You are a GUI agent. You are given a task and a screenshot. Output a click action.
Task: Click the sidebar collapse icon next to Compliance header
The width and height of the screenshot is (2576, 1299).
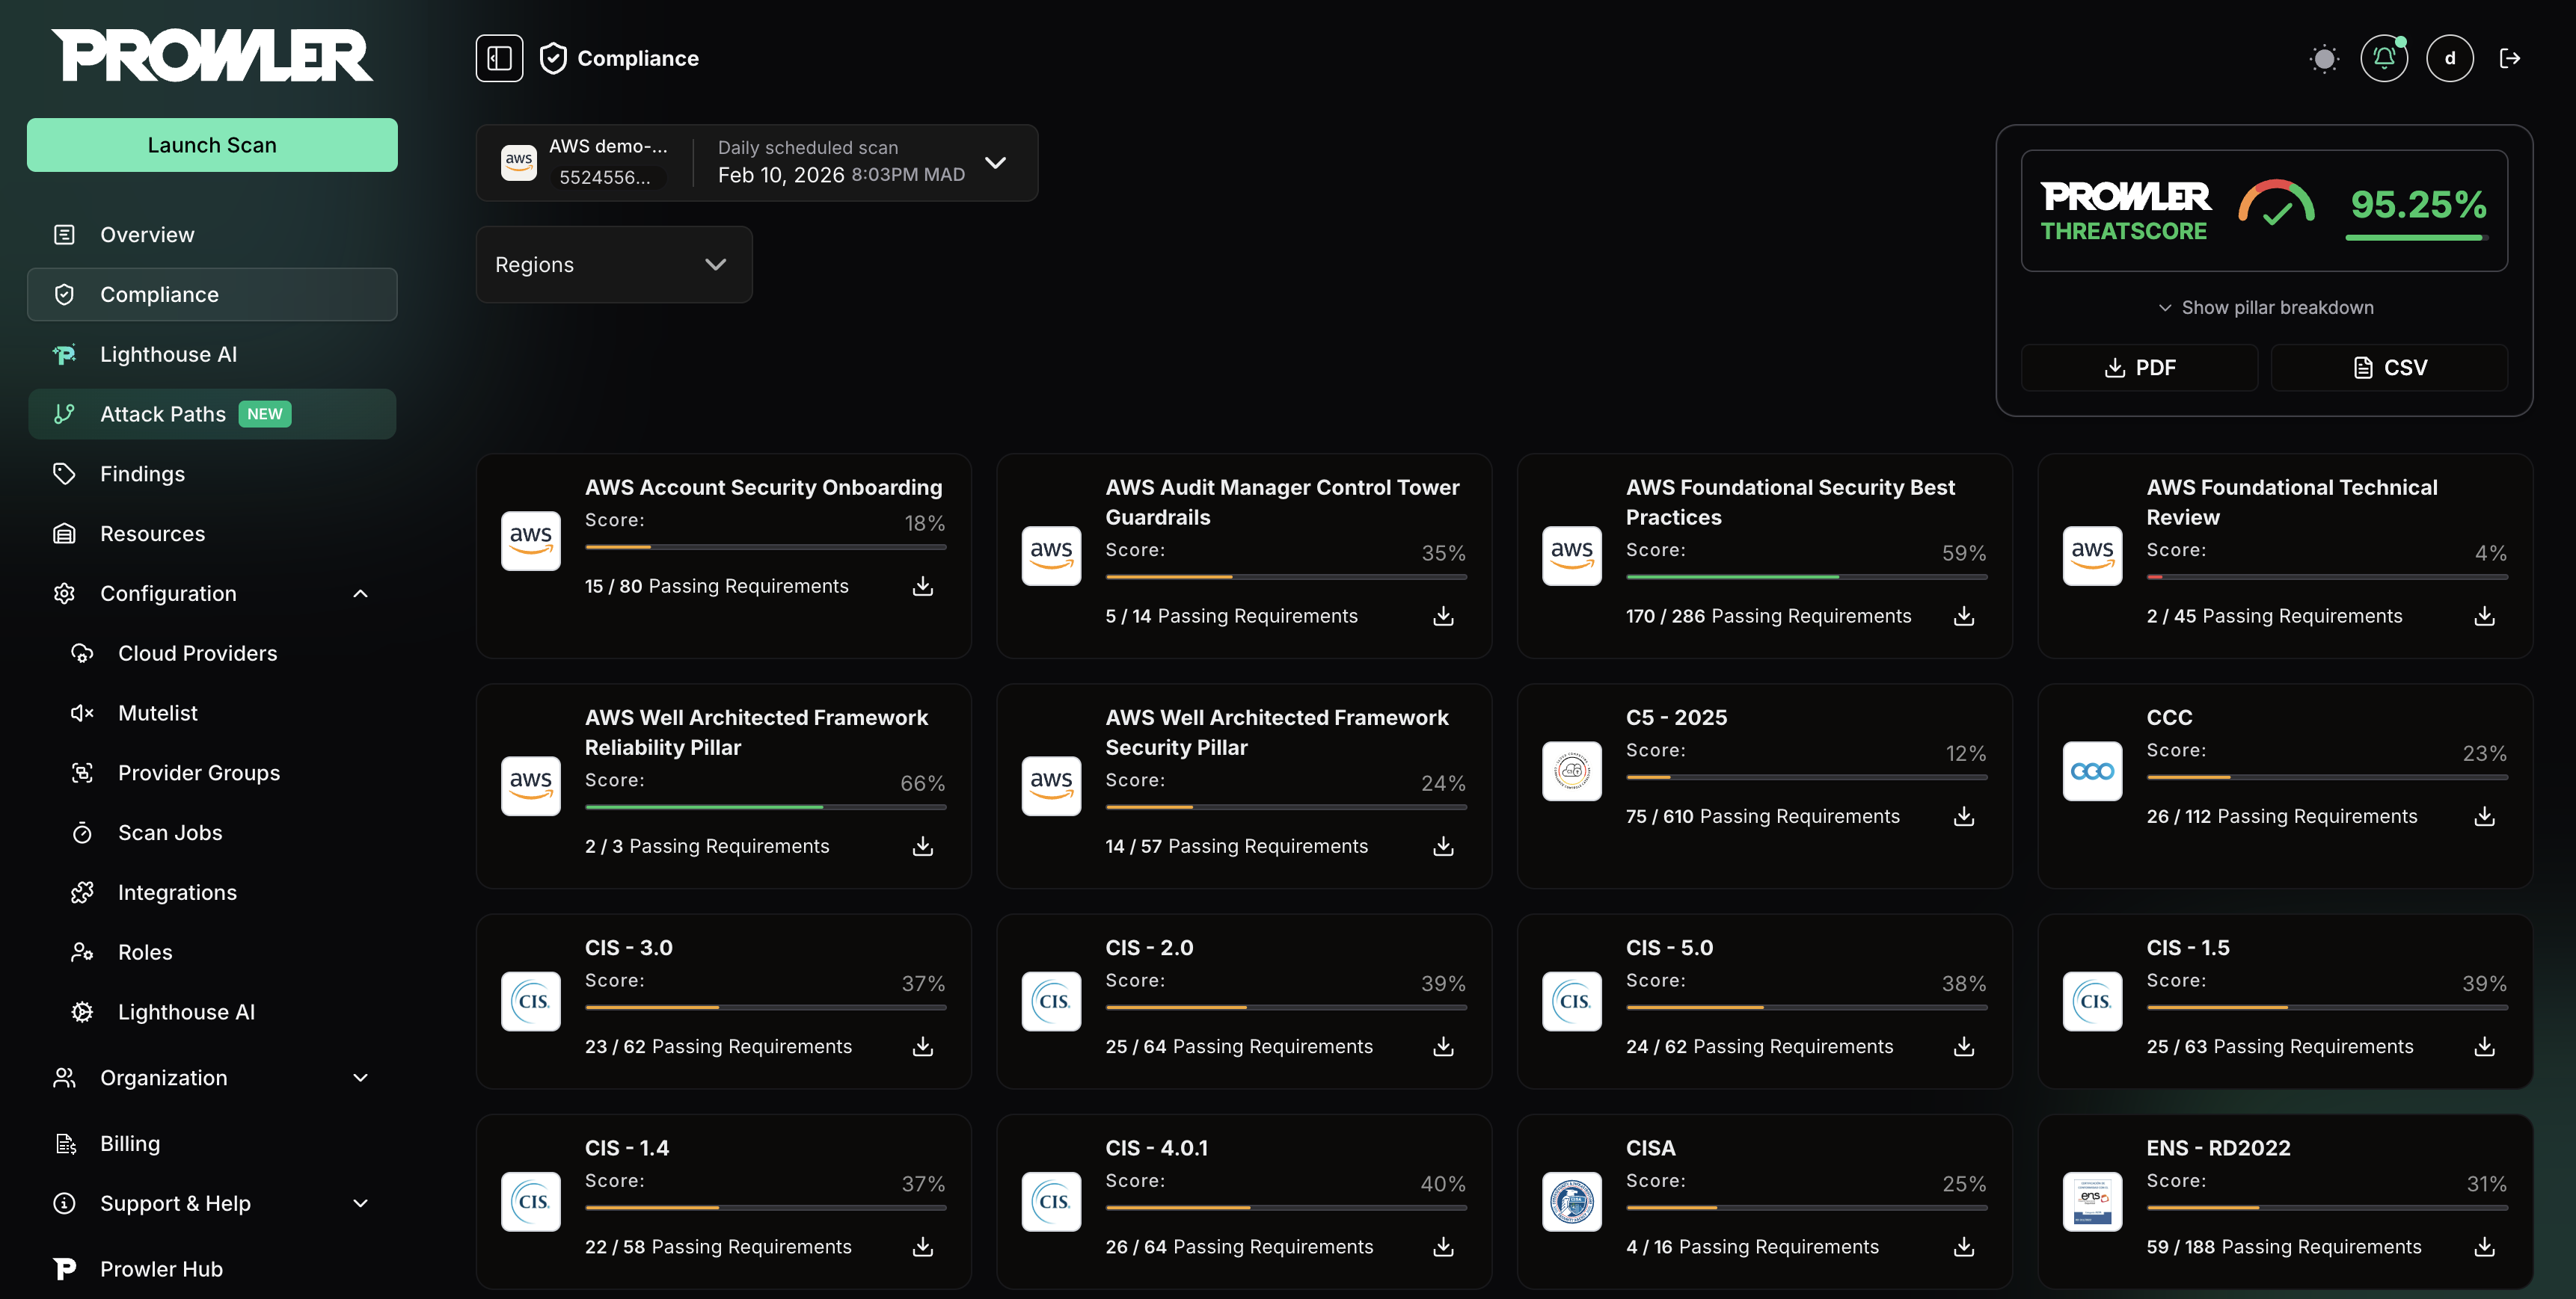498,58
